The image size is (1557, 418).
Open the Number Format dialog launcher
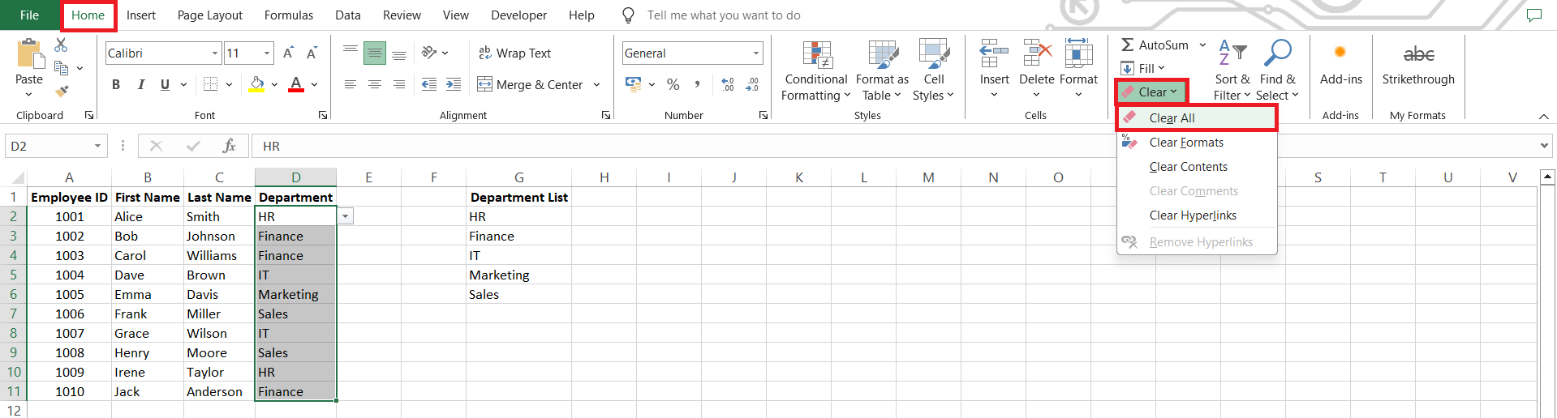pyautogui.click(x=763, y=116)
